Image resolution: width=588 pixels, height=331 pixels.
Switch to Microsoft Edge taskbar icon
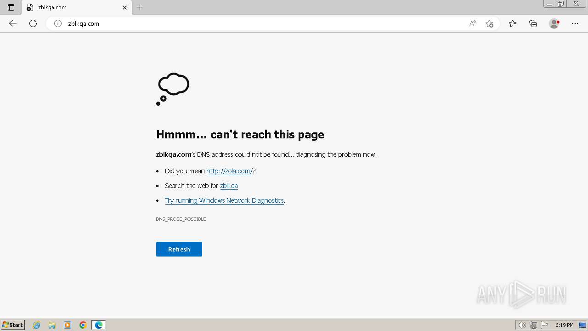99,325
